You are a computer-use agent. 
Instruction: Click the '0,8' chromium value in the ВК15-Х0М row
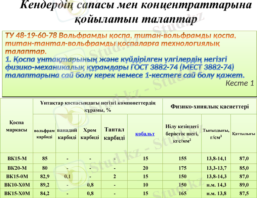click(90, 193)
